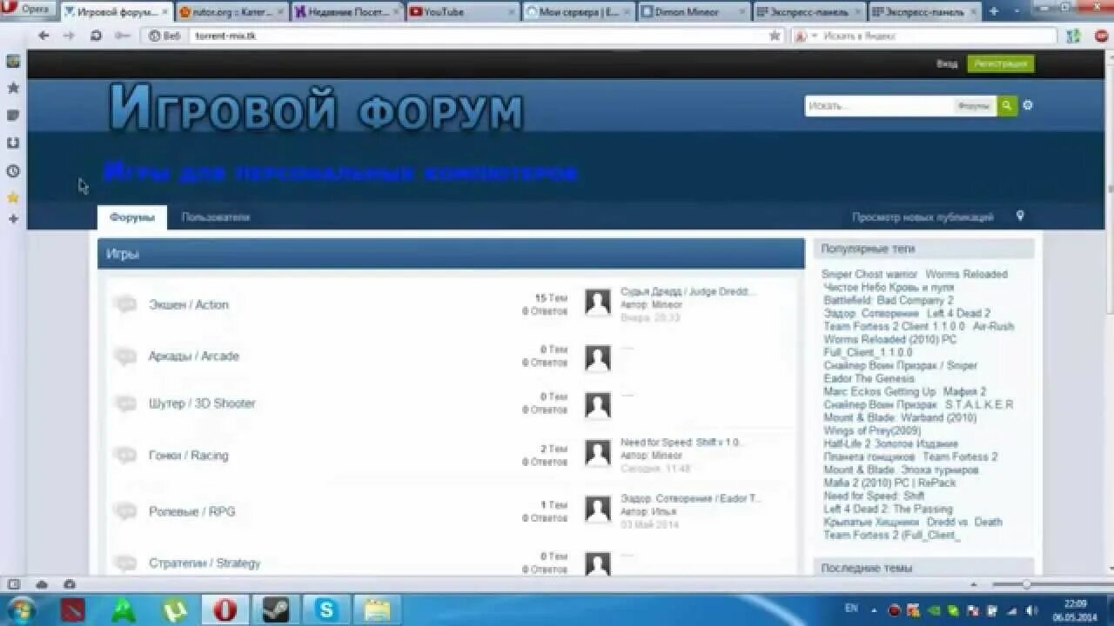1114x626 pixels.
Task: Open Windows Explorer folder on taskbar
Action: pos(377,609)
